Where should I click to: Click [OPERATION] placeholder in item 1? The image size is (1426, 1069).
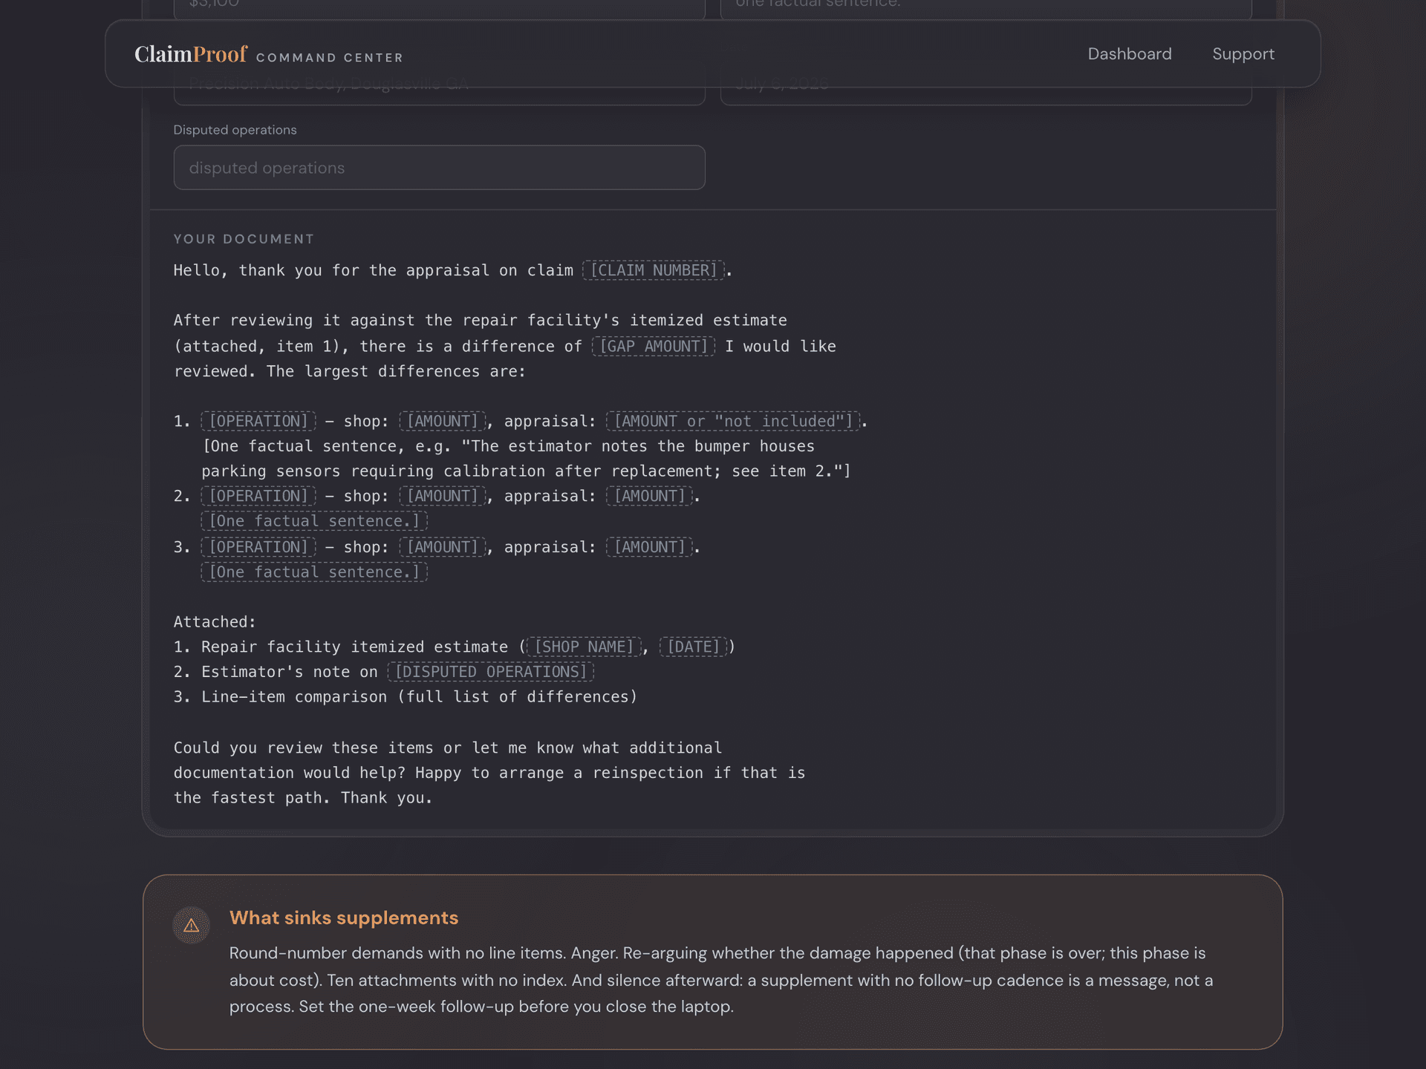point(258,422)
